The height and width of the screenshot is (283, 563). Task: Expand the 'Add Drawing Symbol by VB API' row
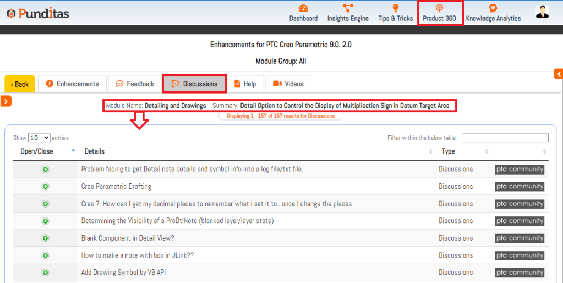(x=45, y=273)
